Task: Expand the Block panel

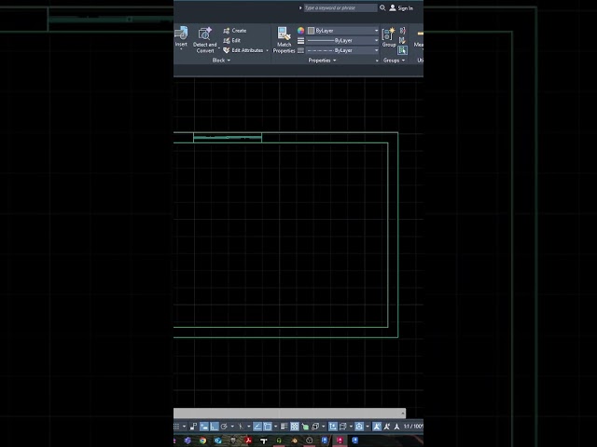Action: point(221,60)
